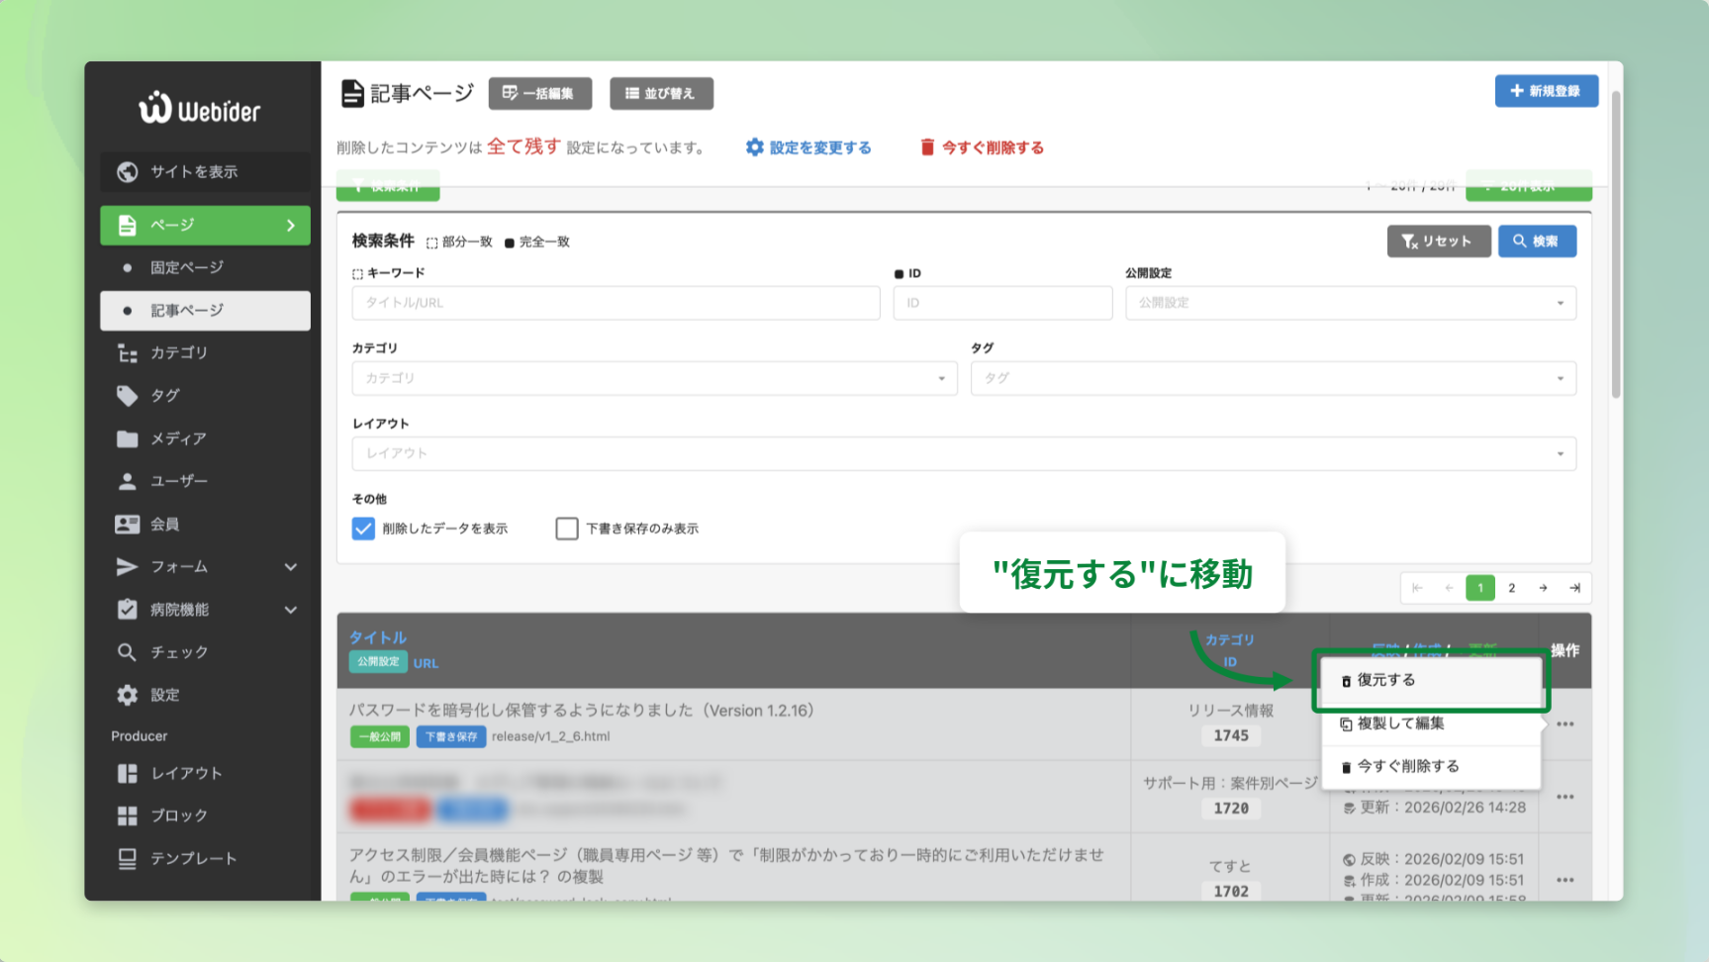Click the ページ document icon in sidebar
The image size is (1709, 962).
coord(127,225)
